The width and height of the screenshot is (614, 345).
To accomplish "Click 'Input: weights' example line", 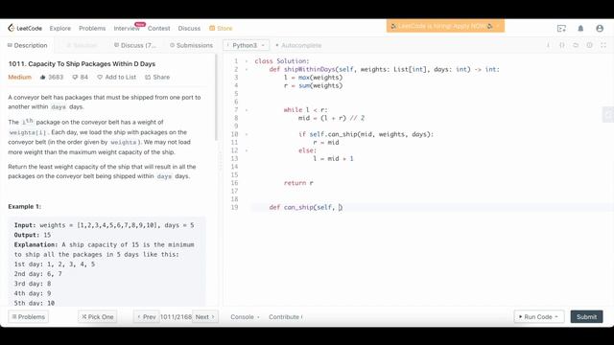I will point(104,225).
